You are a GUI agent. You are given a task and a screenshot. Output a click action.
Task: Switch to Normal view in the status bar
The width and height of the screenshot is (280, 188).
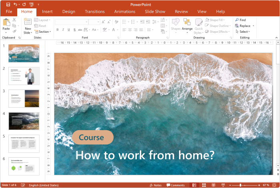coord(194,185)
